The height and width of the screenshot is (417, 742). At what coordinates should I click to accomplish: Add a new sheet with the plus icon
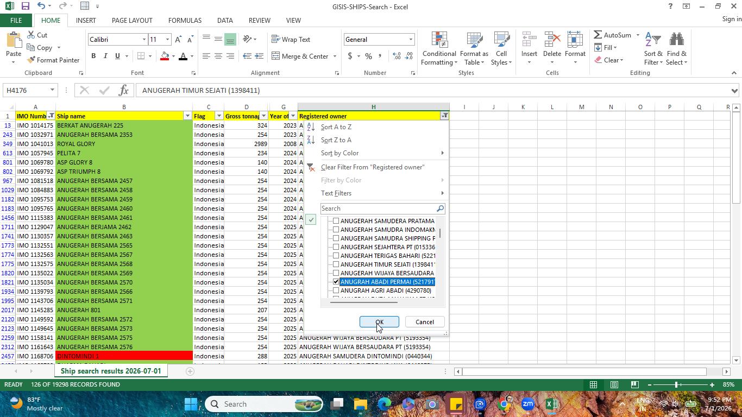click(x=190, y=371)
